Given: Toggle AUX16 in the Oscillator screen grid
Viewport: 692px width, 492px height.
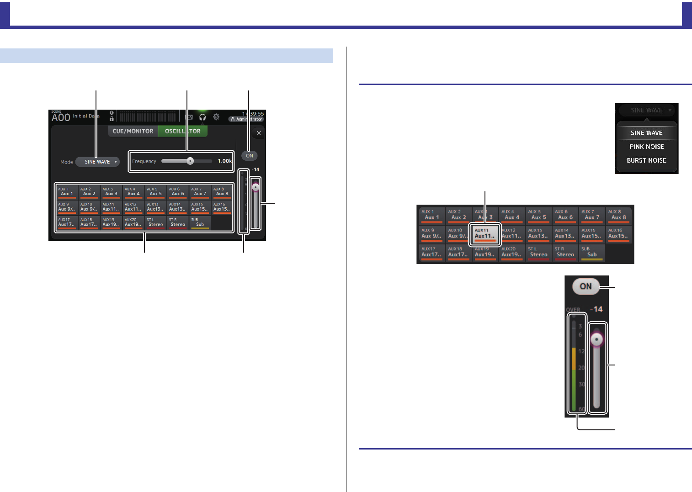Looking at the screenshot, I should click(222, 208).
